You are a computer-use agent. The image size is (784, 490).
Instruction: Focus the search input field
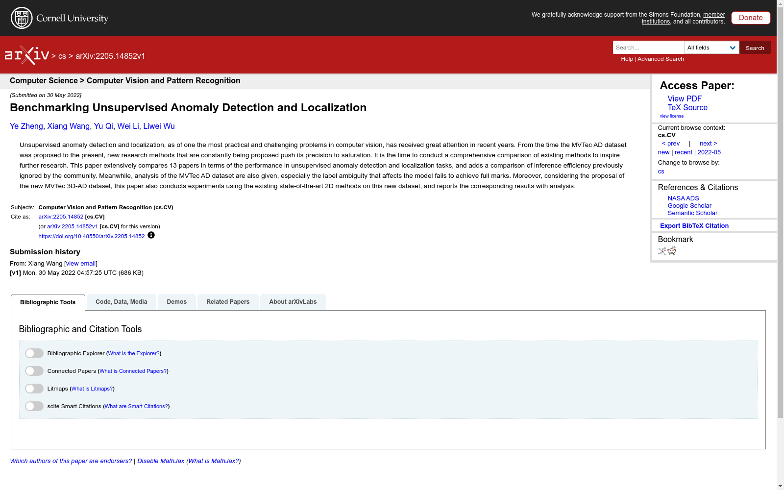[x=648, y=48]
